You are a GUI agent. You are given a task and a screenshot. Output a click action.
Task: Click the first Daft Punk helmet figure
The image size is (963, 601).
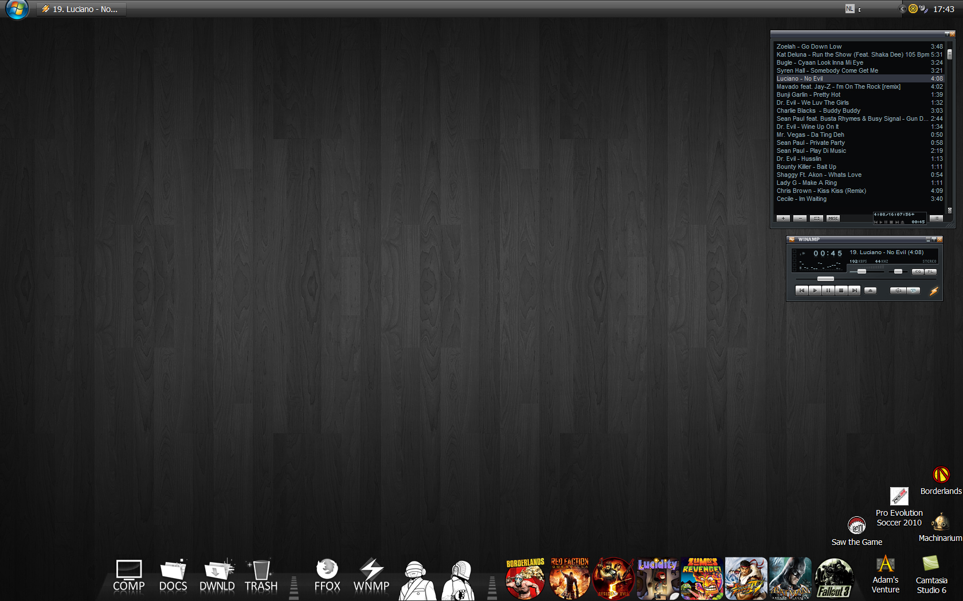[x=417, y=580]
